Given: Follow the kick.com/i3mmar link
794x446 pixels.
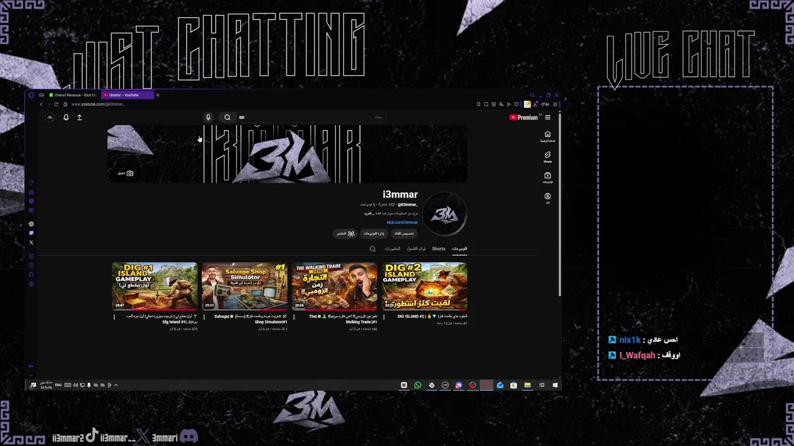Looking at the screenshot, I should (x=402, y=222).
